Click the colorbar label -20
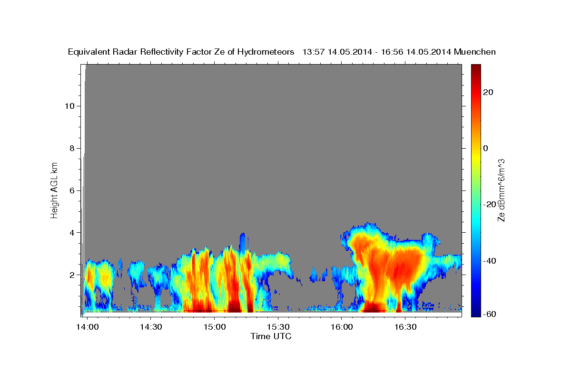This screenshot has height=380, width=571. pyautogui.click(x=490, y=204)
